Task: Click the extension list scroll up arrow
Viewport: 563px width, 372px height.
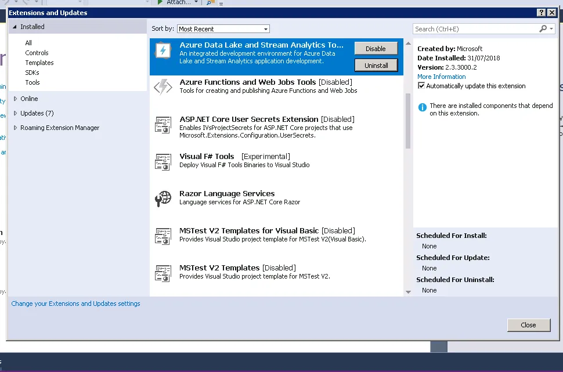Action: point(408,44)
